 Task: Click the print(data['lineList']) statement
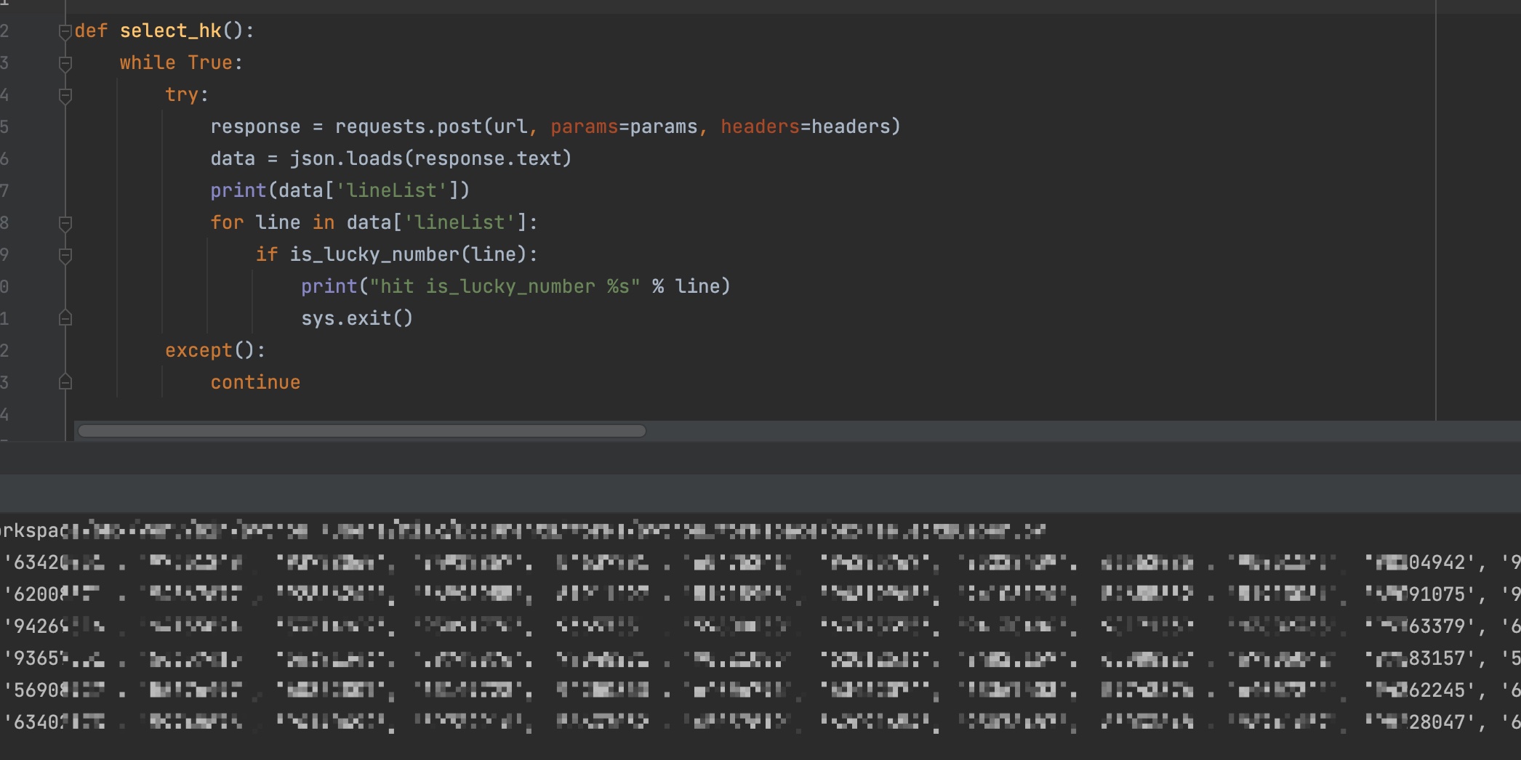coord(340,190)
